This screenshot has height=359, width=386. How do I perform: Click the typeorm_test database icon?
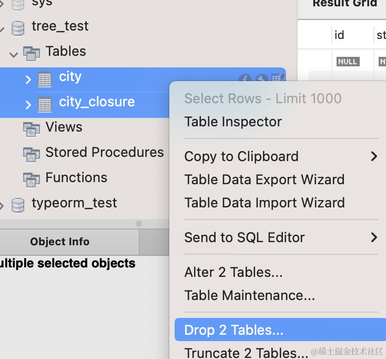pos(18,204)
